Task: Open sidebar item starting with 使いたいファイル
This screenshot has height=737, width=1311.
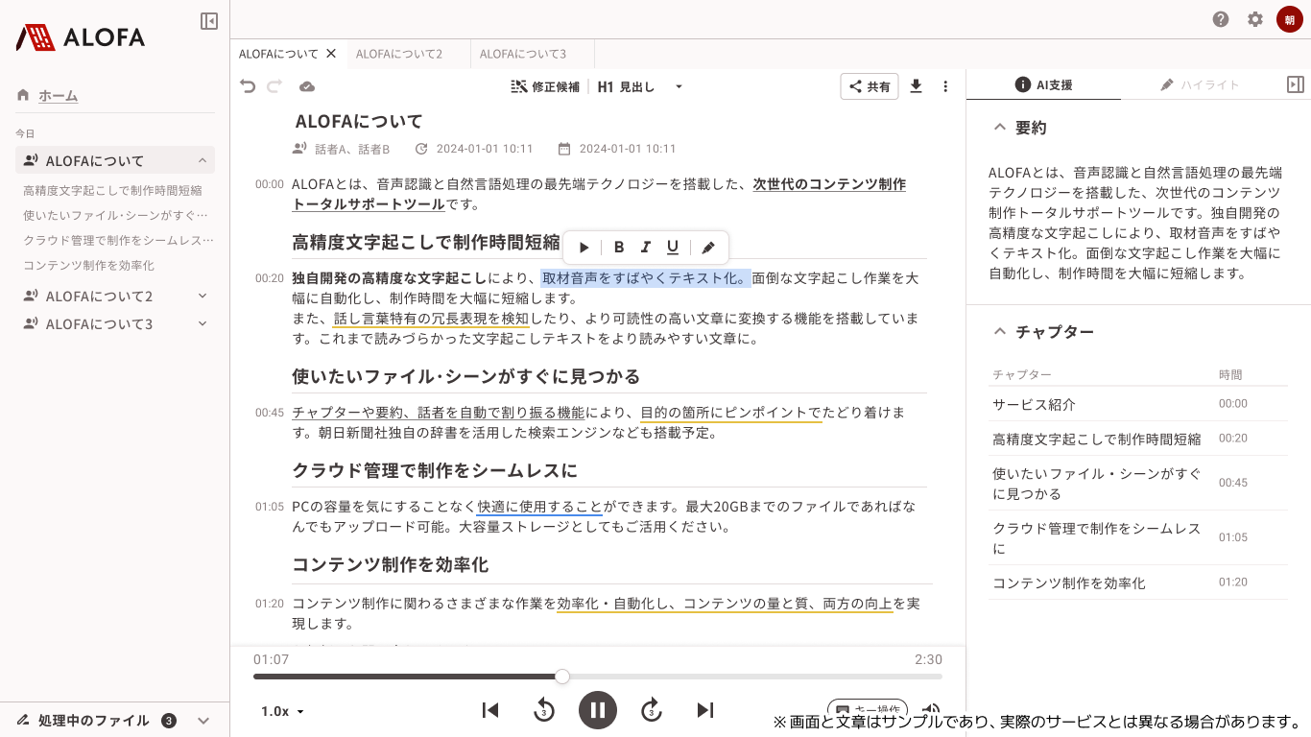Action: pos(115,215)
